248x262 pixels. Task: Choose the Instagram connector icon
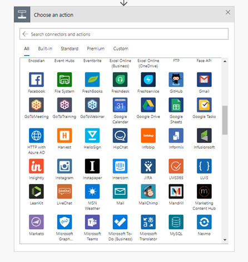pyautogui.click(x=65, y=166)
